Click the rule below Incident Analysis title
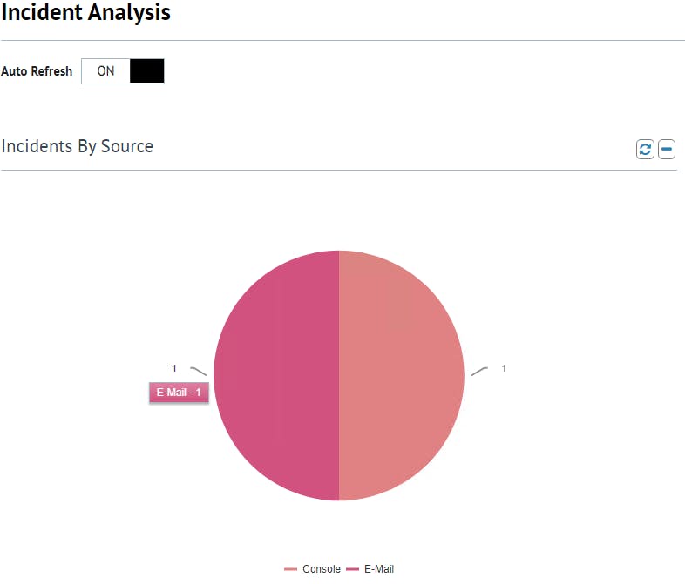The image size is (685, 584). 342,40
